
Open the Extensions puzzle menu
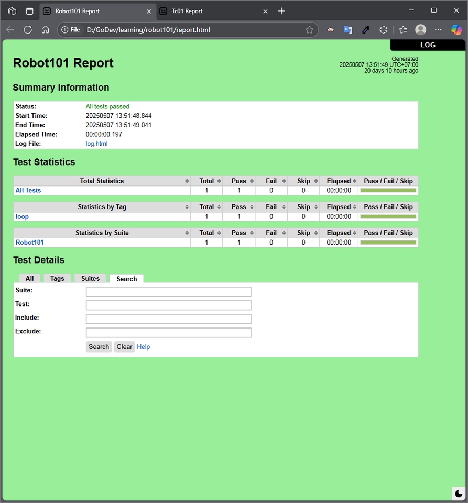click(x=383, y=30)
